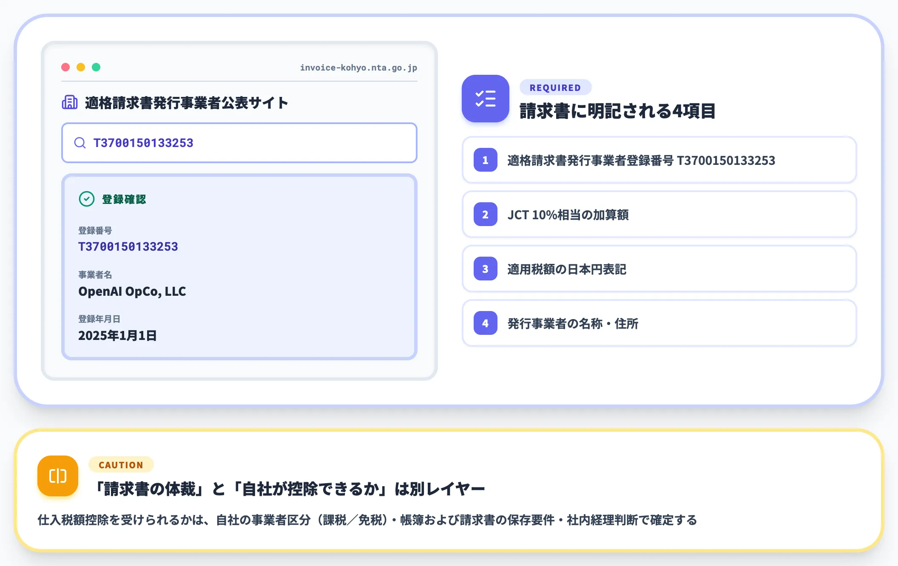This screenshot has height=566, width=898.
Task: Click the magnifier search icon
Action: (x=80, y=143)
